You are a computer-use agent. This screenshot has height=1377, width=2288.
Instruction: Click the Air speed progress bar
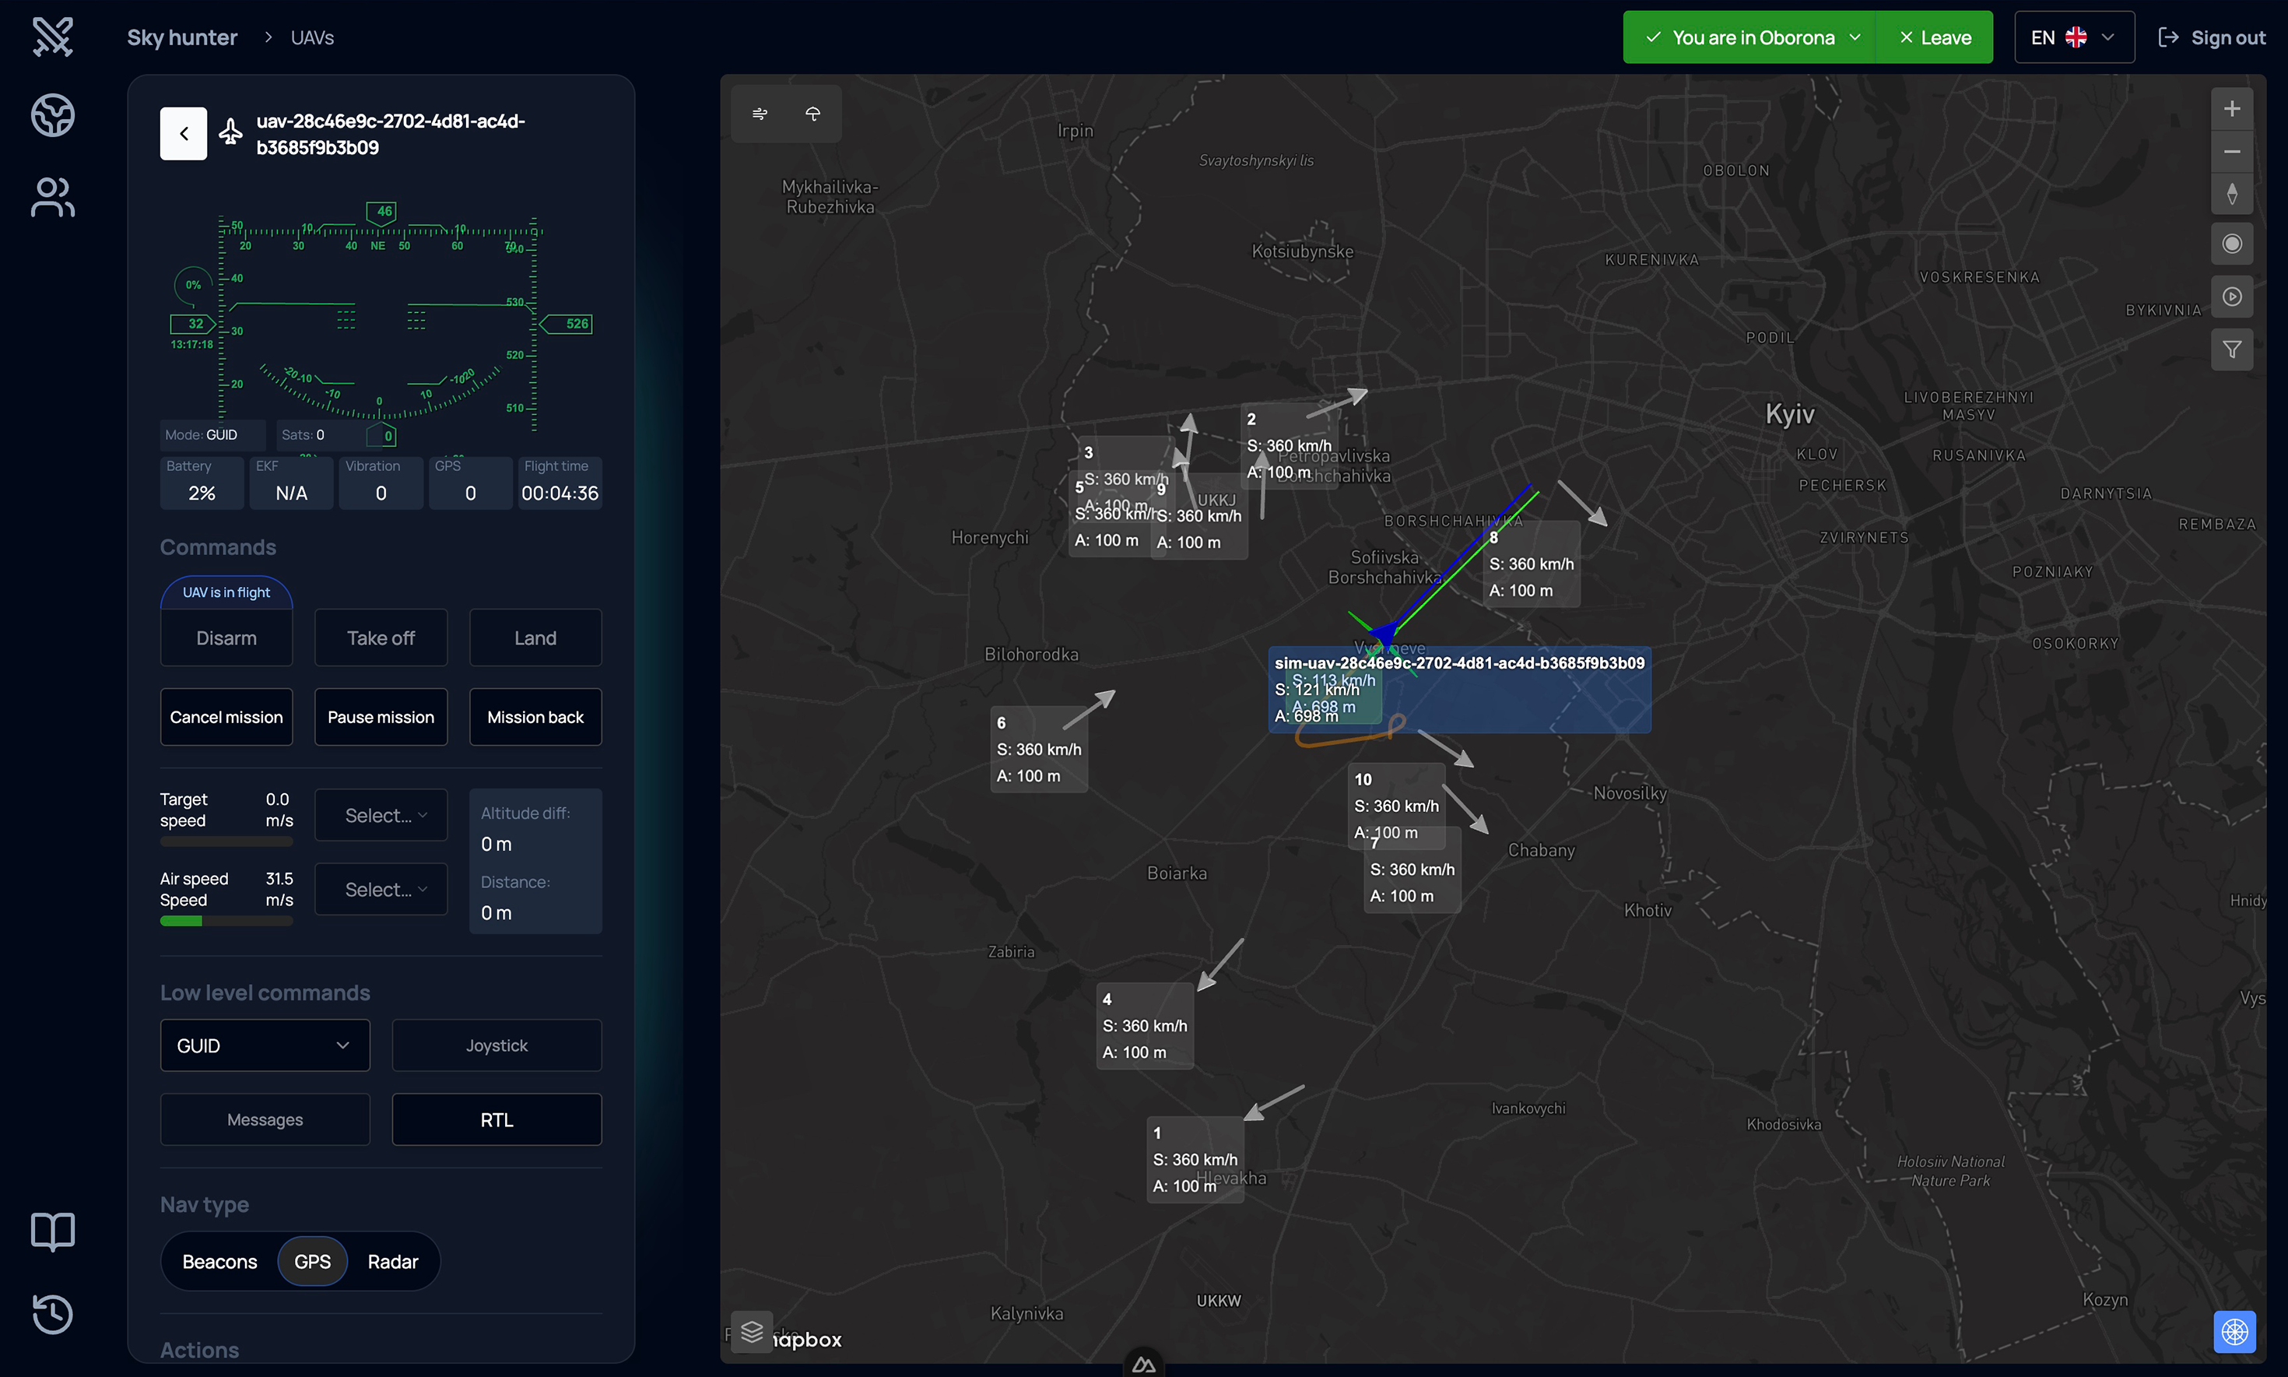click(x=226, y=921)
